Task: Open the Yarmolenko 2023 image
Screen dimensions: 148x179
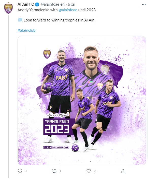Action: pyautogui.click(x=82, y=101)
